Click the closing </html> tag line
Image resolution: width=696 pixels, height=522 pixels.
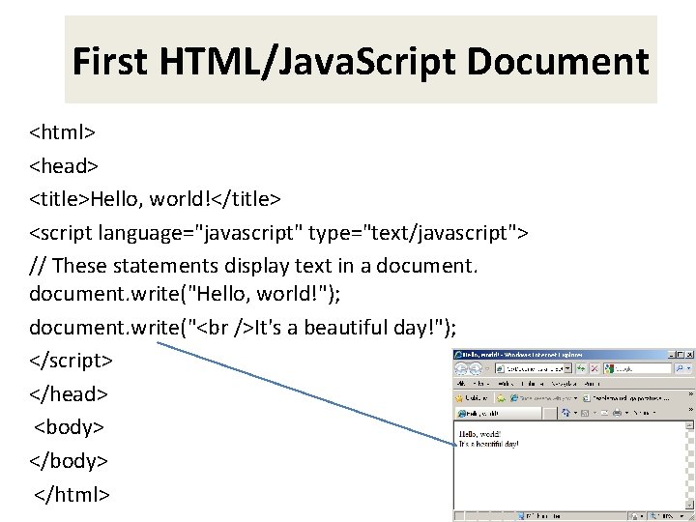tap(72, 495)
